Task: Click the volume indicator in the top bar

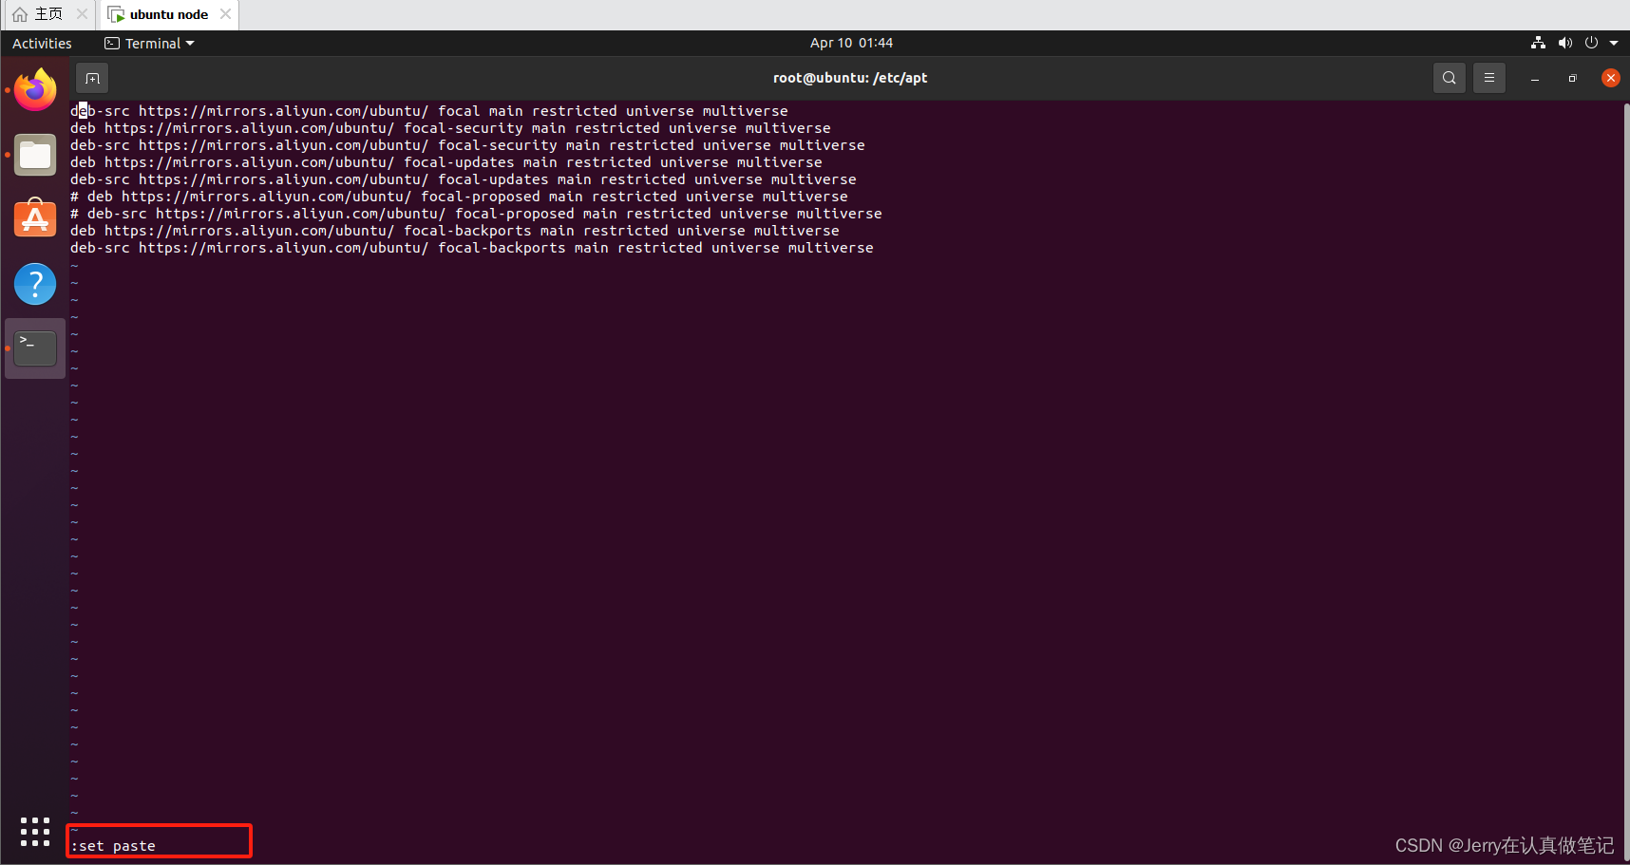Action: coord(1565,43)
